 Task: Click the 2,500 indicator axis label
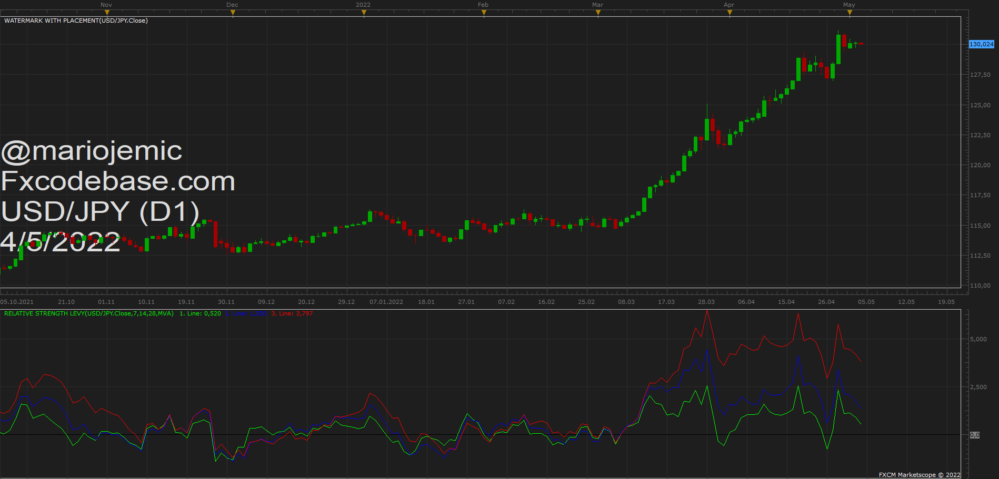tap(978, 387)
